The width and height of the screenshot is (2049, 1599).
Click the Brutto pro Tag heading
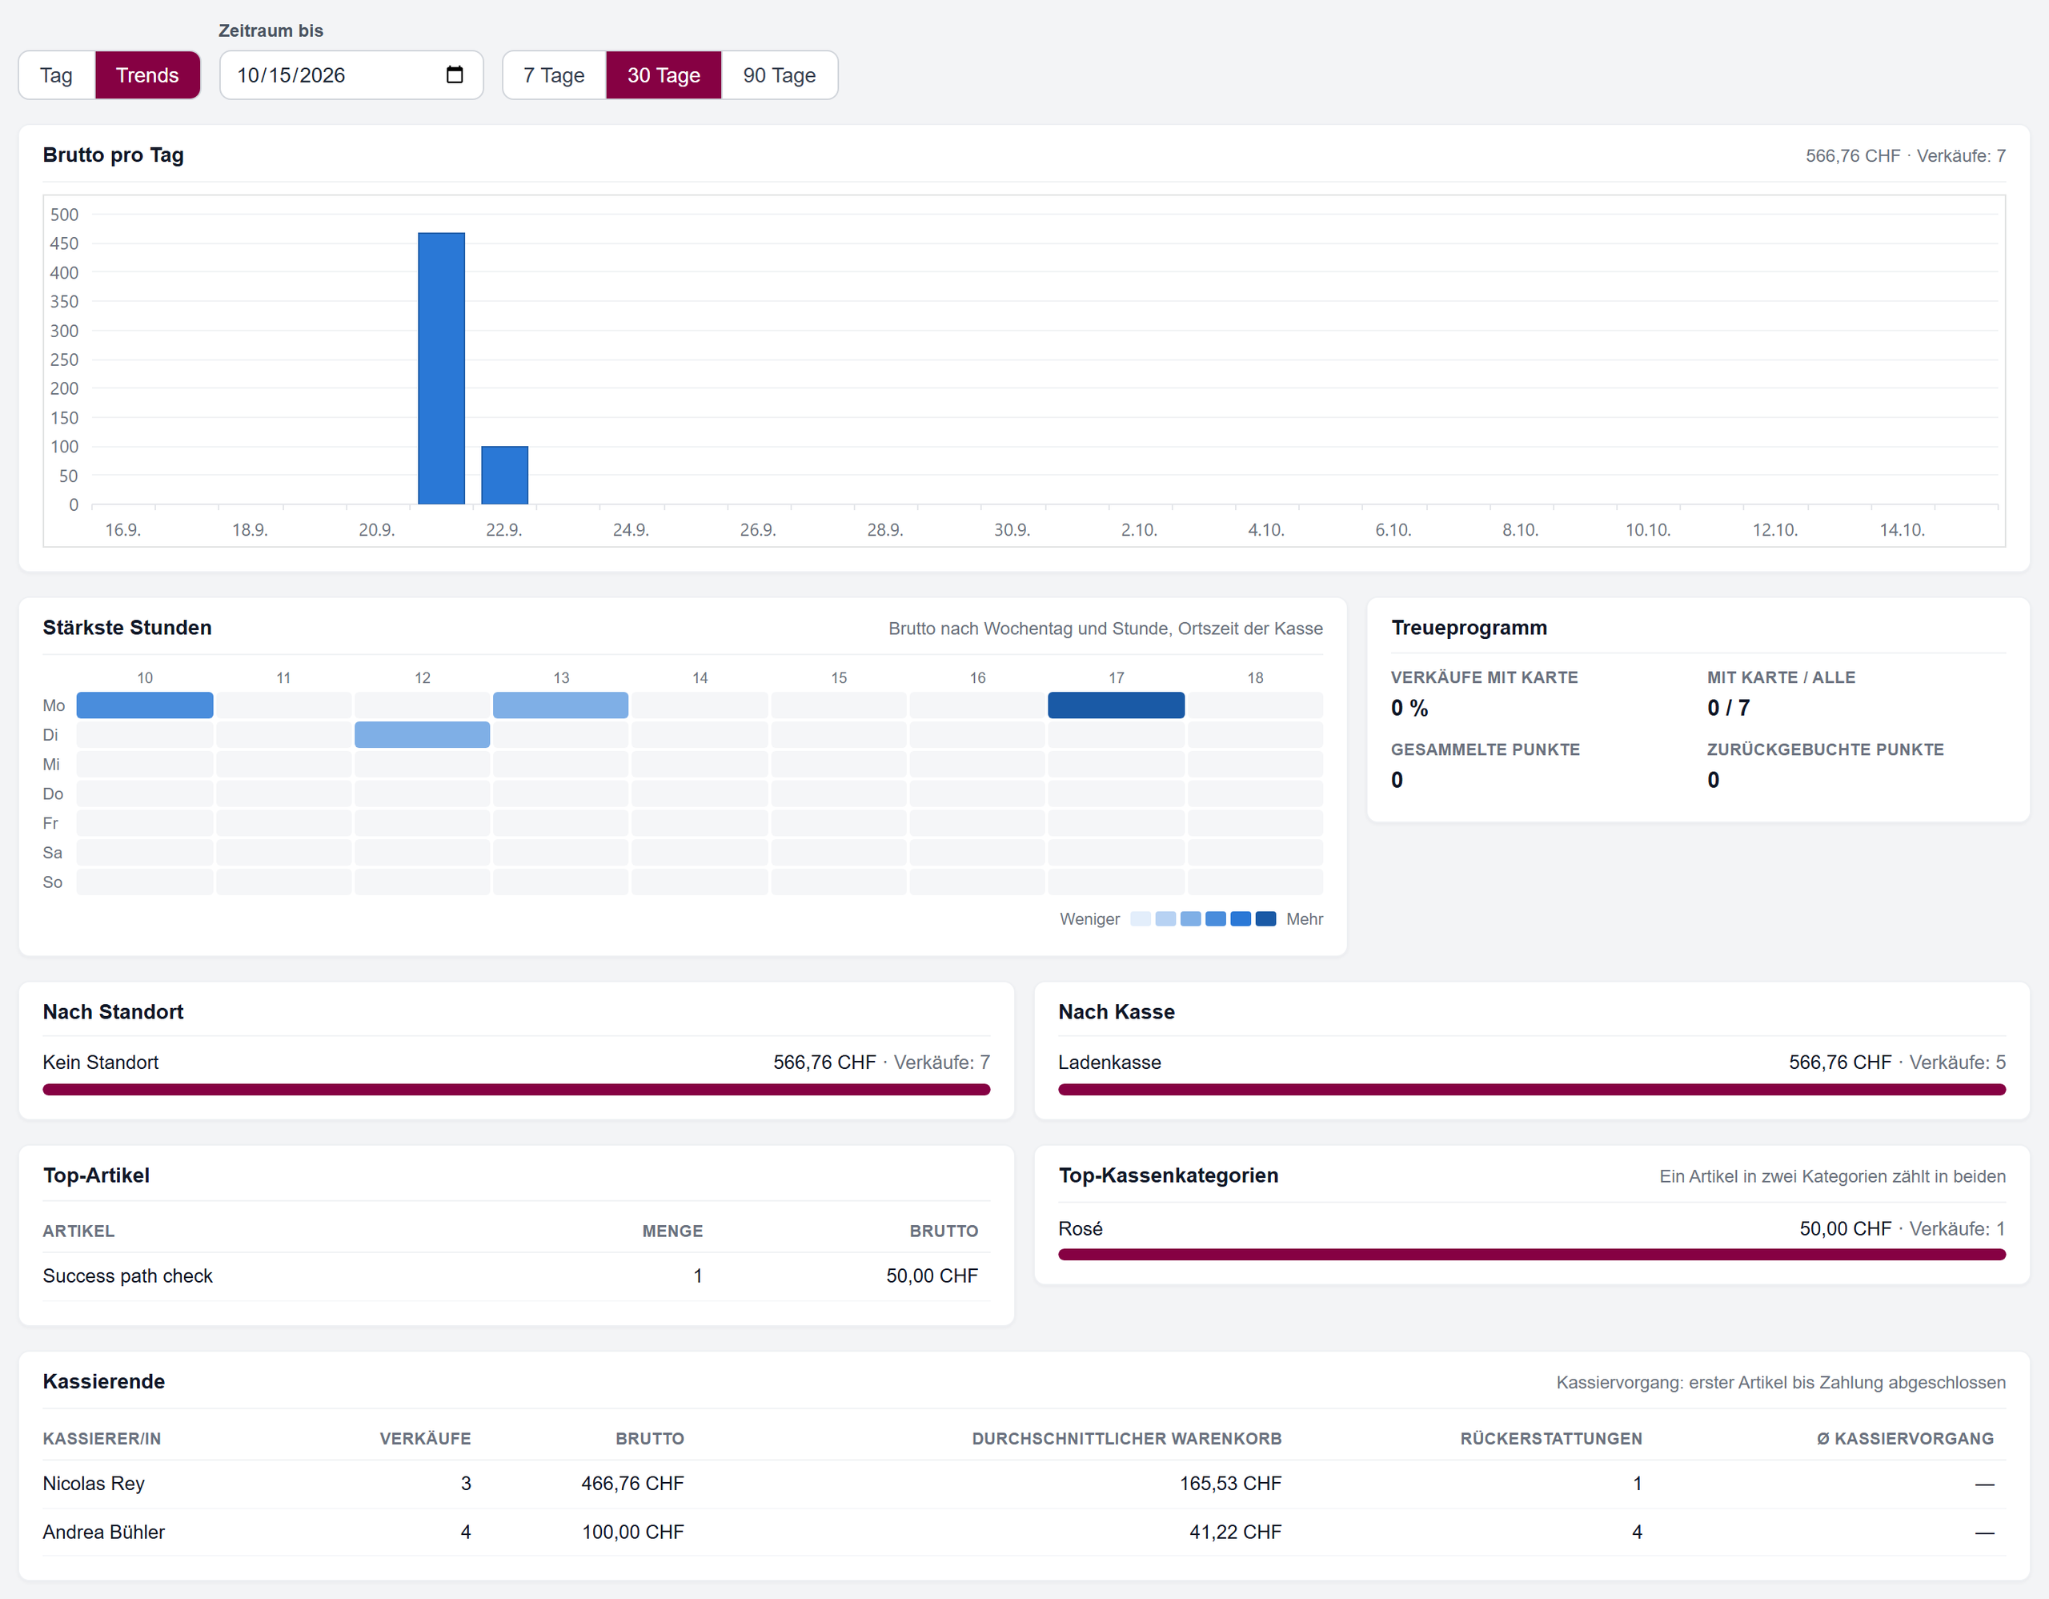[x=114, y=155]
